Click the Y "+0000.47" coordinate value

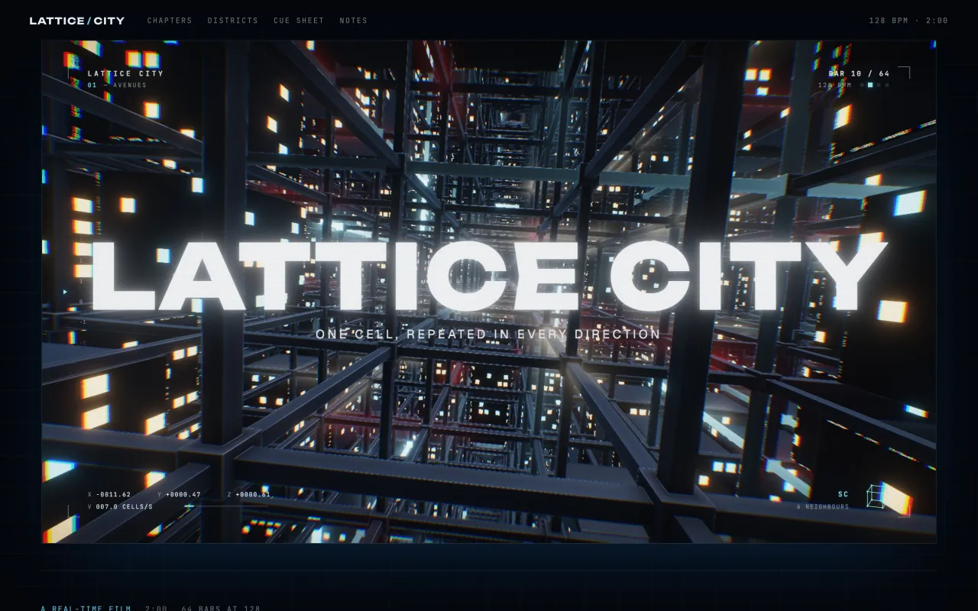click(x=183, y=494)
